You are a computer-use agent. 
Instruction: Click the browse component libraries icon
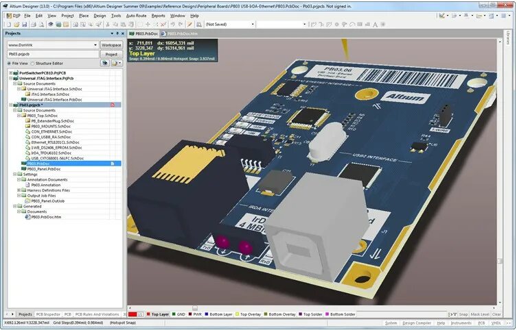[199, 25]
